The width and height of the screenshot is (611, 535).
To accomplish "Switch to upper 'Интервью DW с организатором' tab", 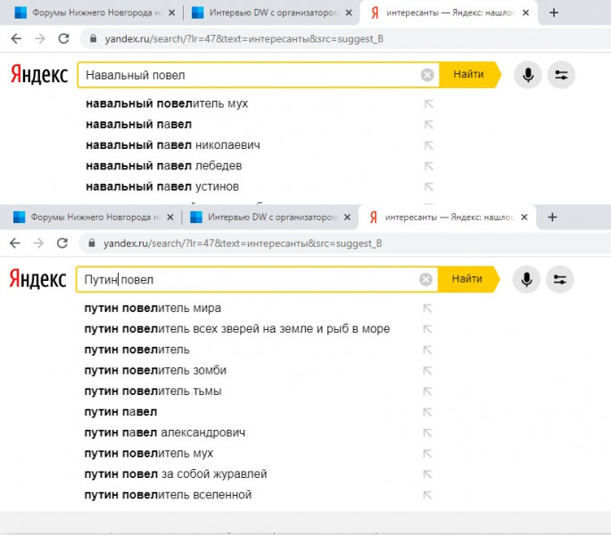I will (271, 12).
